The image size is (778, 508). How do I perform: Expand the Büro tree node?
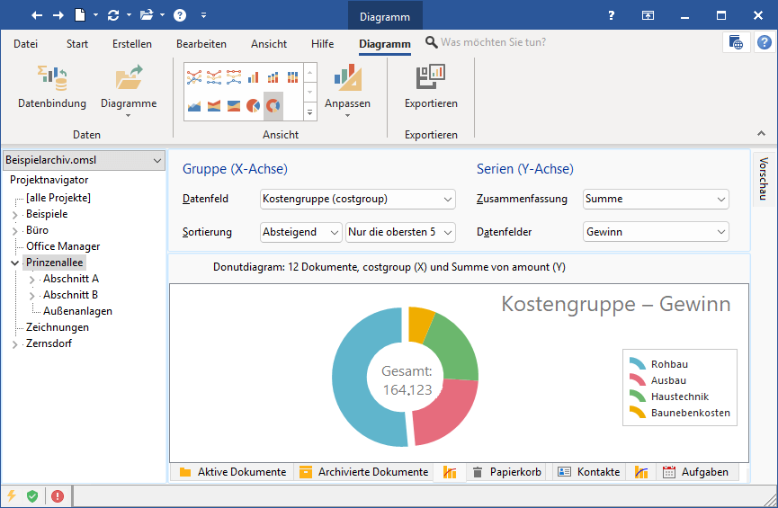(15, 231)
